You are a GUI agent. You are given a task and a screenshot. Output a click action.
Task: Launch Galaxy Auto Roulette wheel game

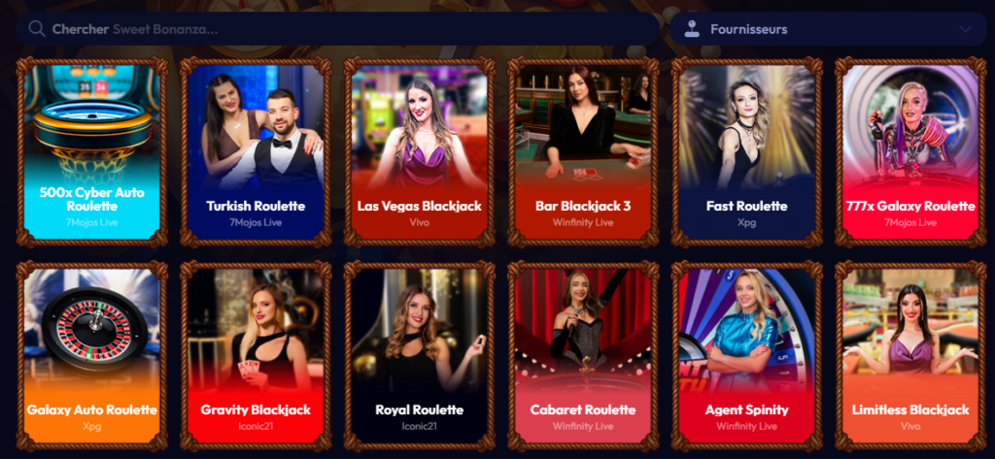pyautogui.click(x=92, y=356)
